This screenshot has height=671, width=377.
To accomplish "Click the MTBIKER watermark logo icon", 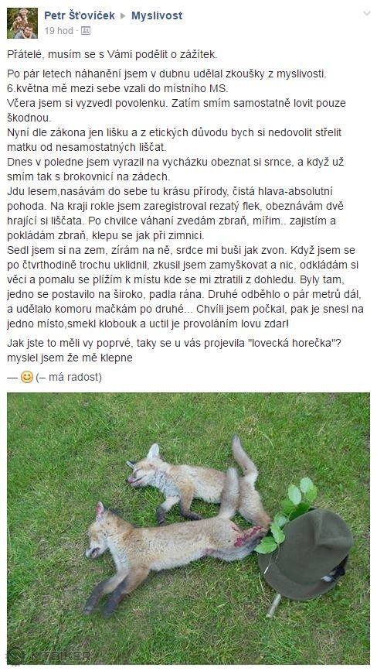I will [15, 656].
